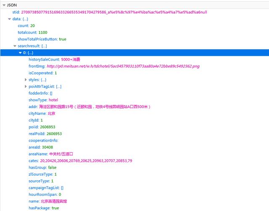The width and height of the screenshot is (269, 211).
Task: Select the showTotalPriceButton row
Action: tap(134, 39)
